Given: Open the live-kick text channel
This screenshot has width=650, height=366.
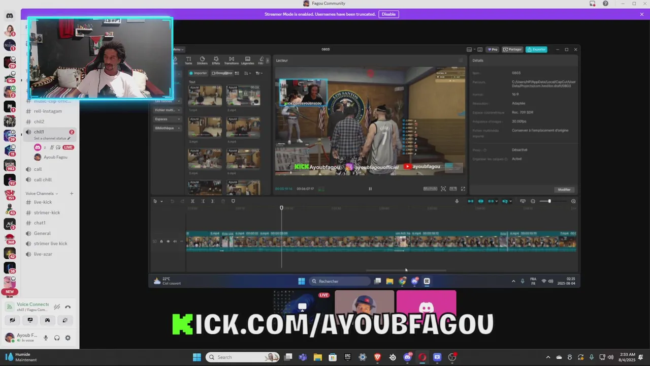Looking at the screenshot, I should 43,202.
